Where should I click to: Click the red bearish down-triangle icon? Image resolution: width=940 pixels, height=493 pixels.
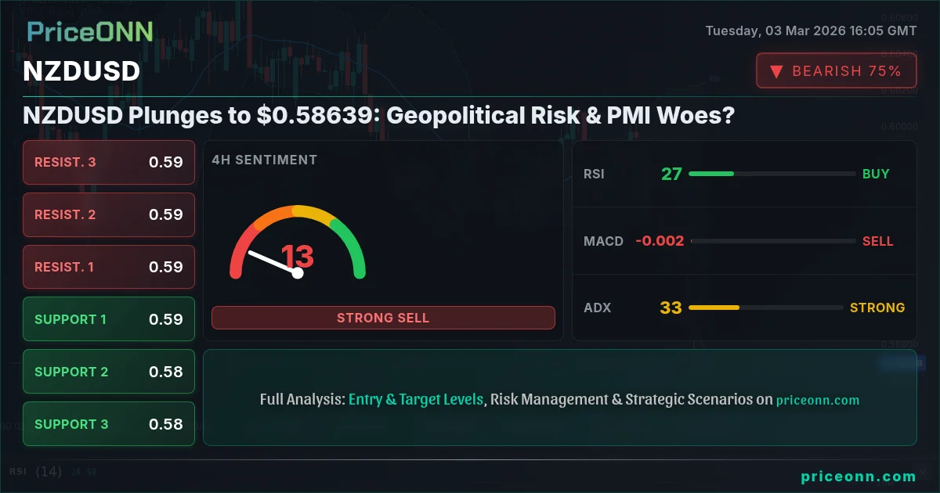click(777, 71)
